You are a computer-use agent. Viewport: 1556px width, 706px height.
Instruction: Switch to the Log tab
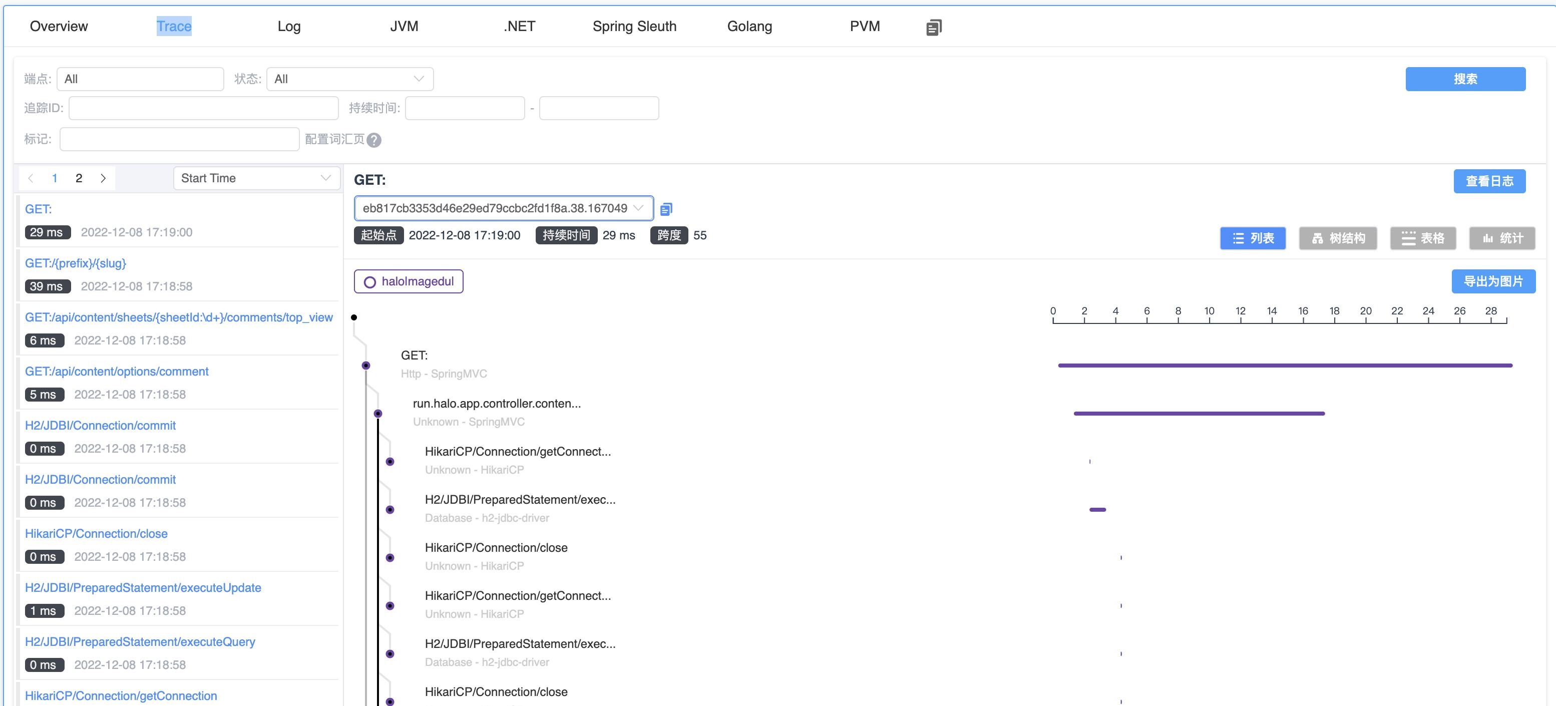click(289, 26)
